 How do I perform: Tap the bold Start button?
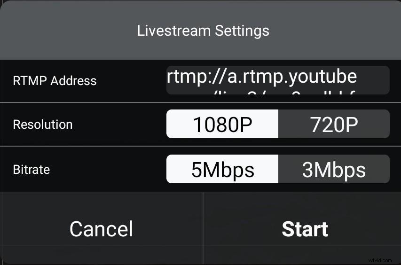click(305, 229)
